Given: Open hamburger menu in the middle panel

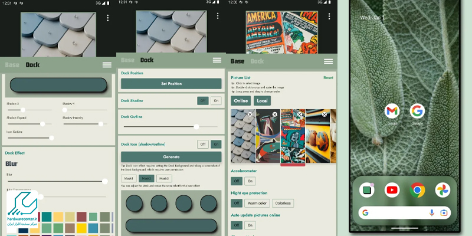Looking at the screenshot, I should pyautogui.click(x=217, y=60).
